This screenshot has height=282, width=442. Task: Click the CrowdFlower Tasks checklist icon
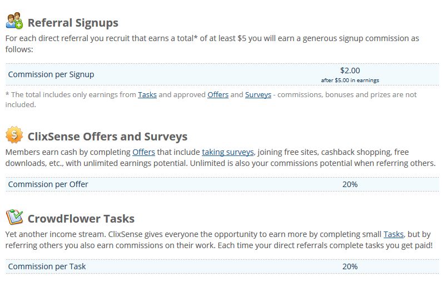pos(14,217)
